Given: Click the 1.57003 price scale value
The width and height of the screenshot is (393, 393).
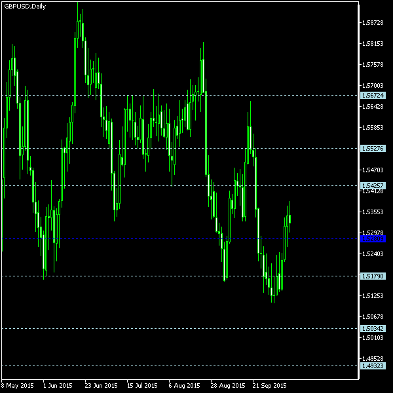Looking at the screenshot, I should click(x=373, y=86).
